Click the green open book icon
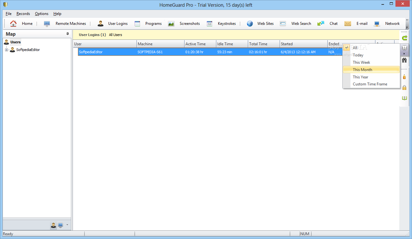Screen dimensions: 412x239 tap(404, 98)
